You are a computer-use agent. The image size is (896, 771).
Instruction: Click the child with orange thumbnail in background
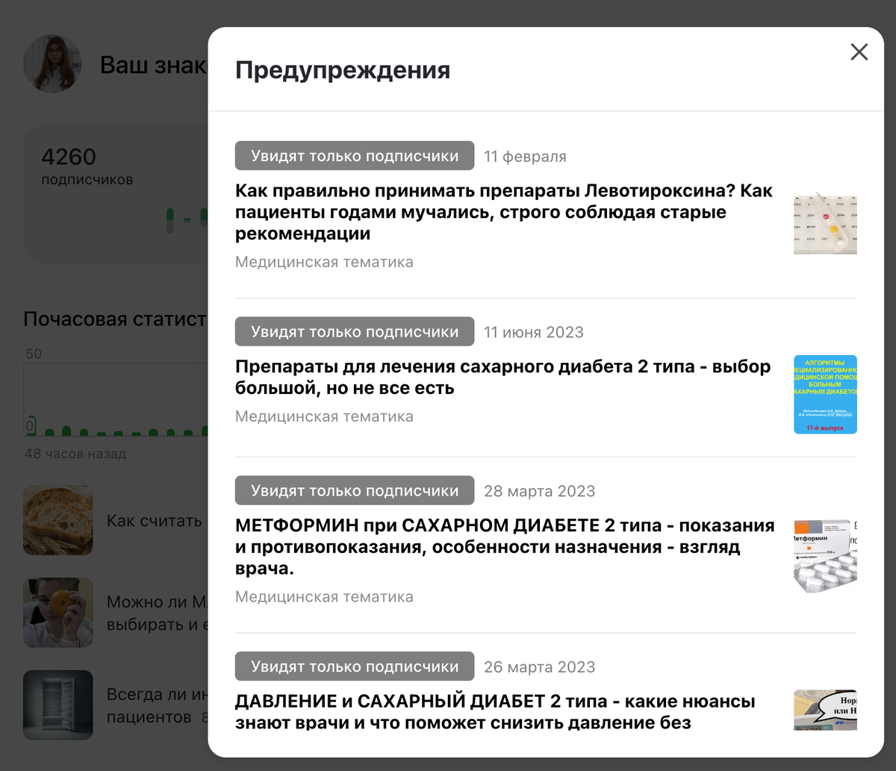tap(58, 612)
